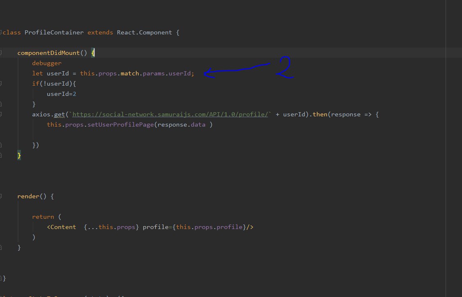Click 'params' in the userId assignment line
The width and height of the screenshot is (462, 297).
click(x=153, y=73)
